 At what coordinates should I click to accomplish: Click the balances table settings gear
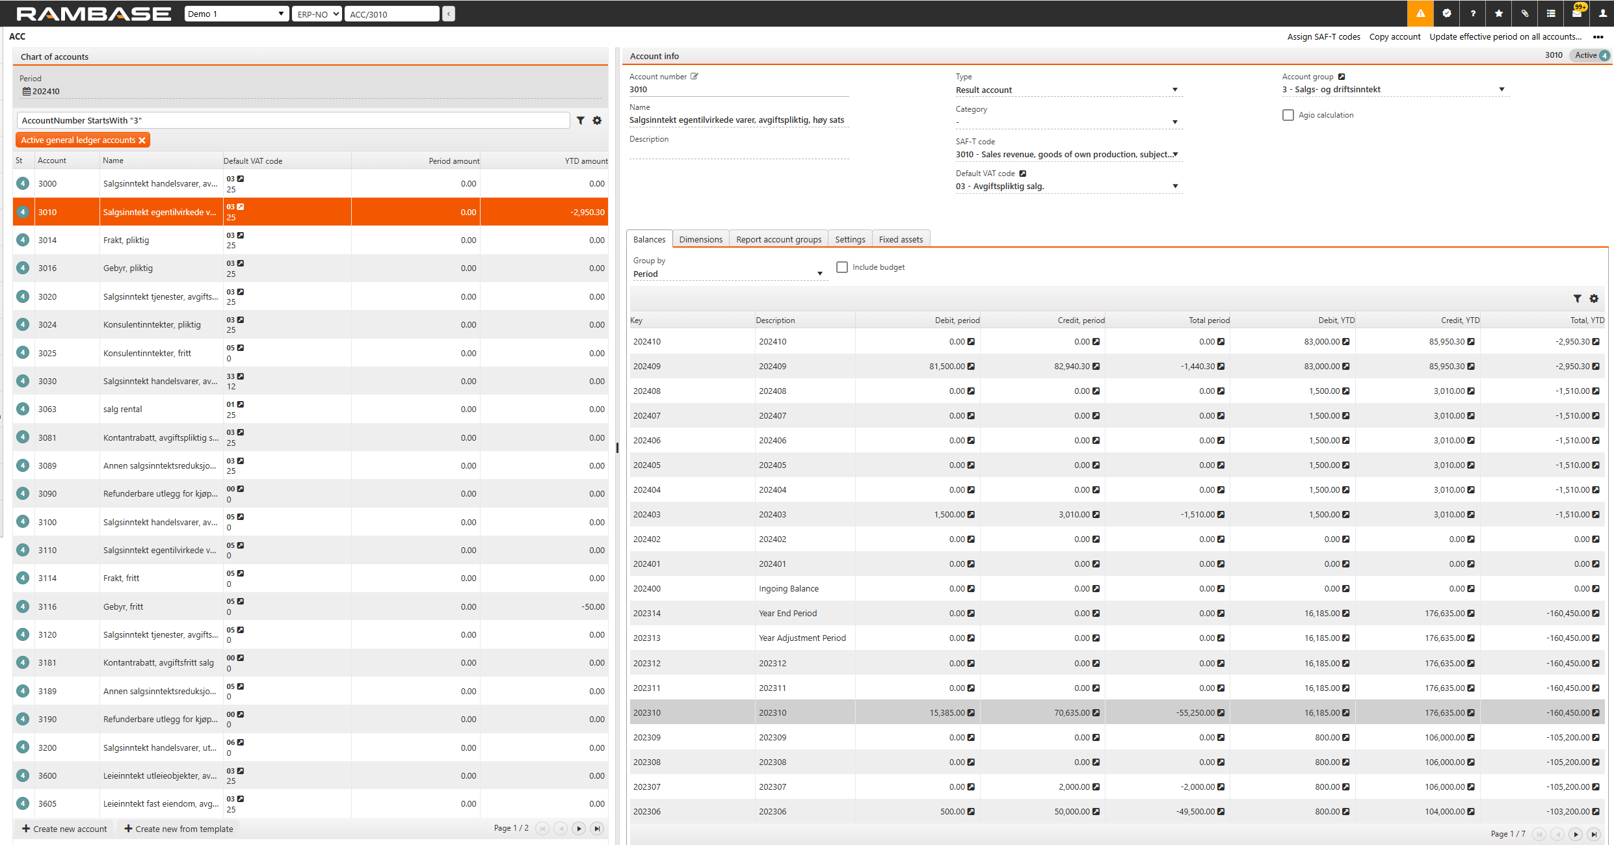tap(1594, 298)
